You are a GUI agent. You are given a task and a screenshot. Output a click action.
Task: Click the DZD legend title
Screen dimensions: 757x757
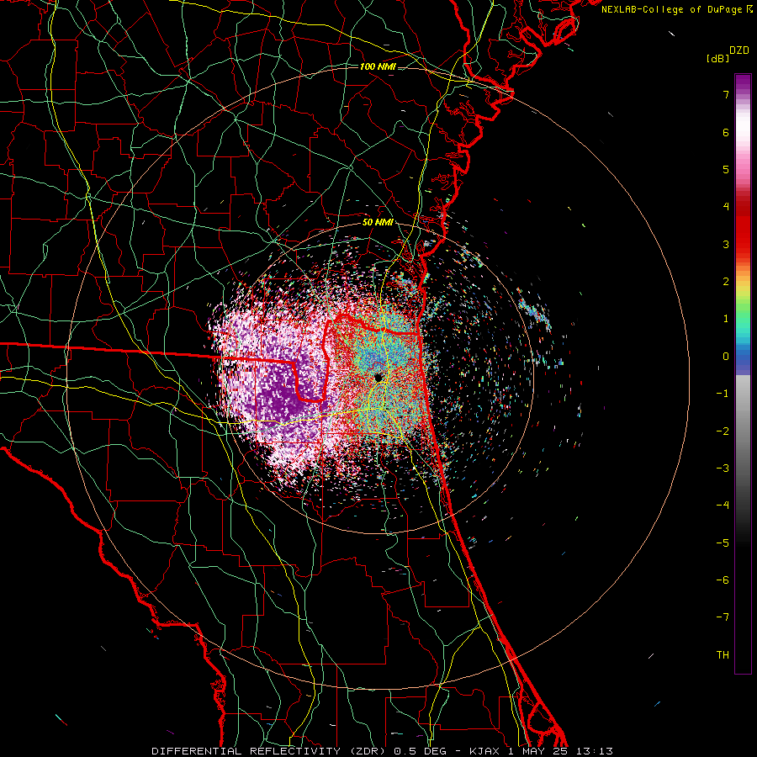[739, 50]
